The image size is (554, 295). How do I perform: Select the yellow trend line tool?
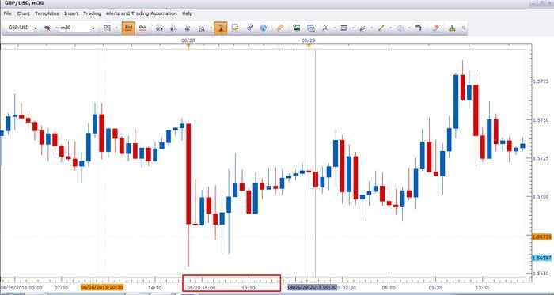pyautogui.click(x=381, y=28)
